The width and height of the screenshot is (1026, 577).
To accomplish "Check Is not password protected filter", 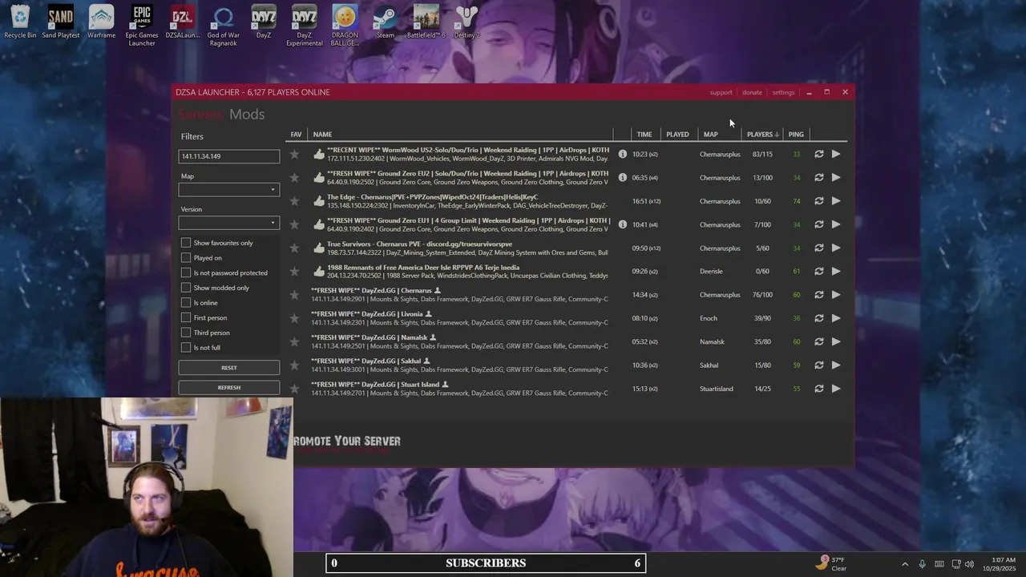I will (x=186, y=272).
